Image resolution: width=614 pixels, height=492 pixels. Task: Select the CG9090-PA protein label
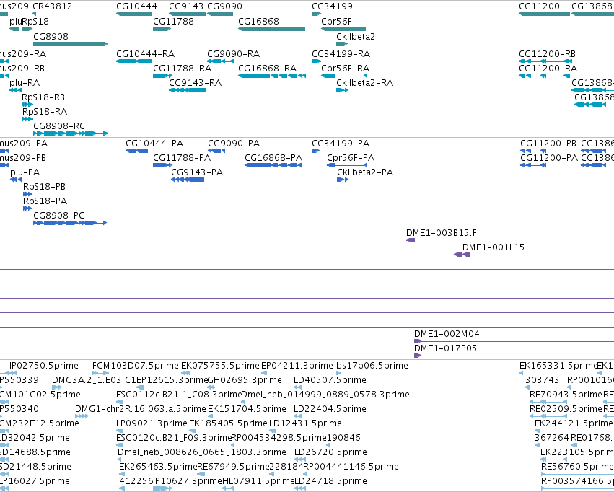[x=234, y=144]
